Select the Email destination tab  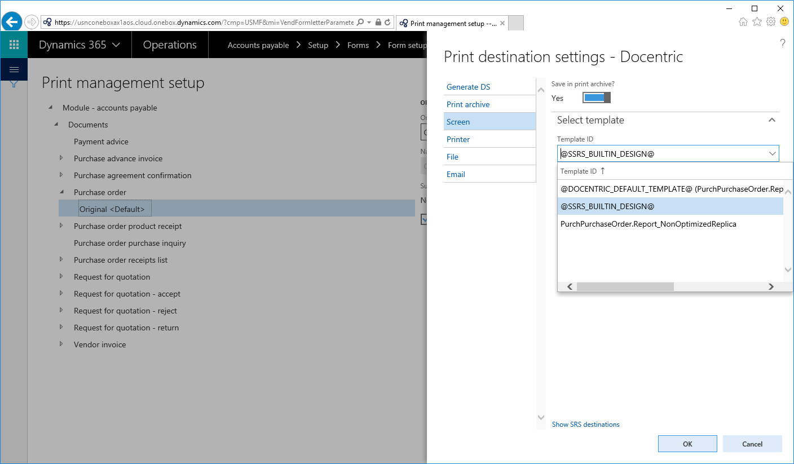[x=489, y=174]
